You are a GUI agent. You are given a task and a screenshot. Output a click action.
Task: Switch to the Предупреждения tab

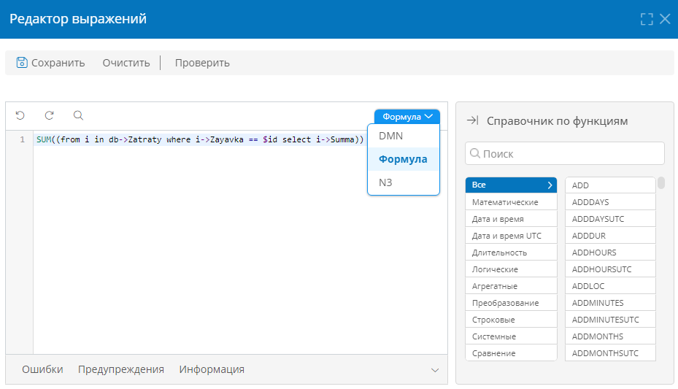coord(121,369)
